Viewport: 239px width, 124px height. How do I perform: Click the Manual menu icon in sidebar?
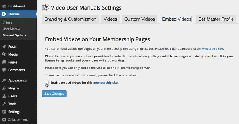pos(4,14)
